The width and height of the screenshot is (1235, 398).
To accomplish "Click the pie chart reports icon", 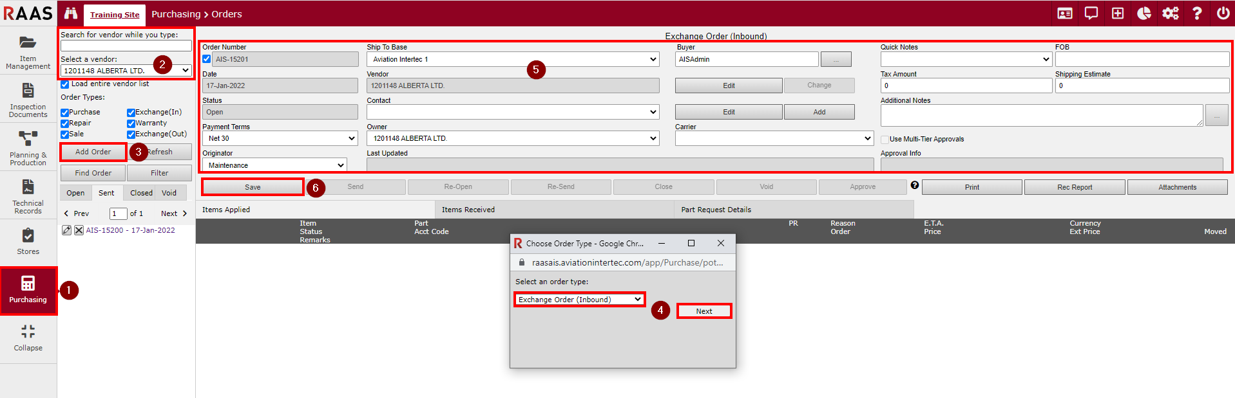I will (1144, 14).
